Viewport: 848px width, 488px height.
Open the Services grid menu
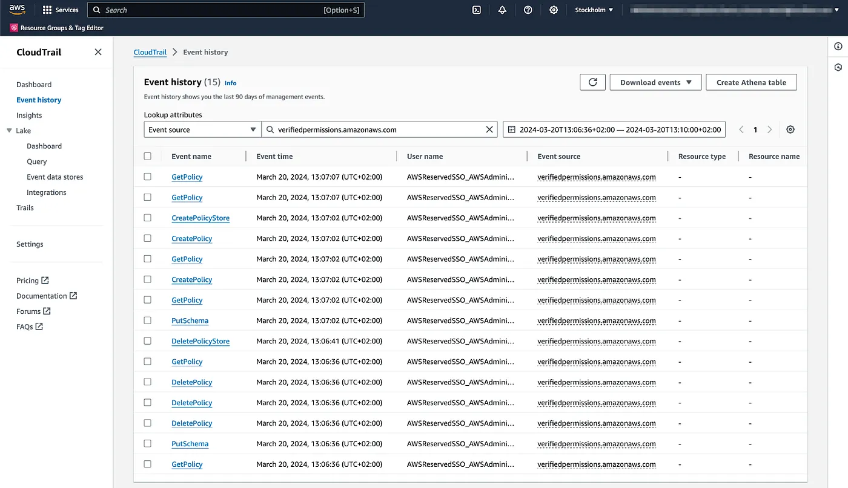point(61,10)
